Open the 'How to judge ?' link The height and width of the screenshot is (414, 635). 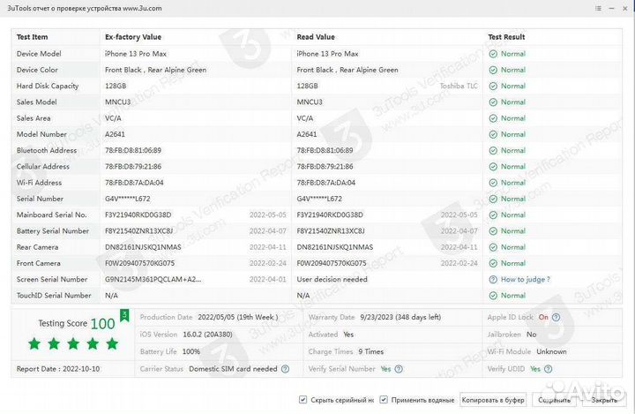coord(526,279)
